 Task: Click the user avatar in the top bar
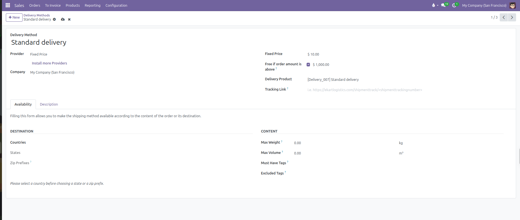pyautogui.click(x=512, y=5)
